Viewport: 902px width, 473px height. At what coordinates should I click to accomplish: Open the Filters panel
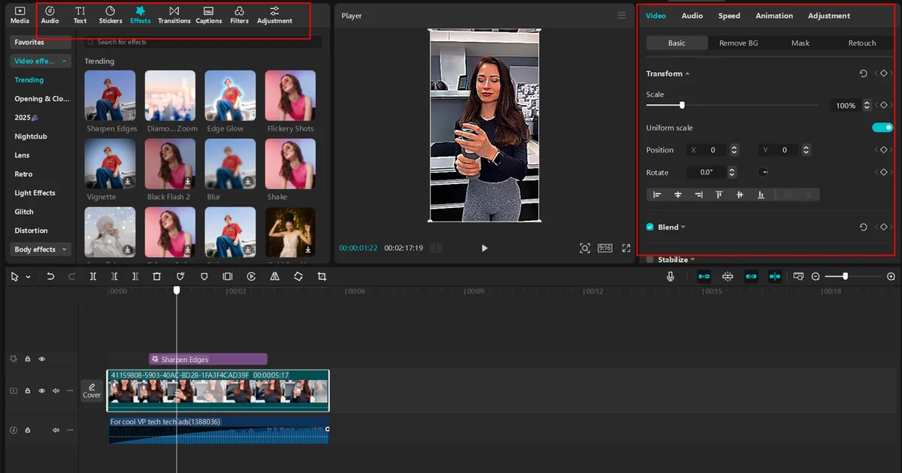point(239,14)
